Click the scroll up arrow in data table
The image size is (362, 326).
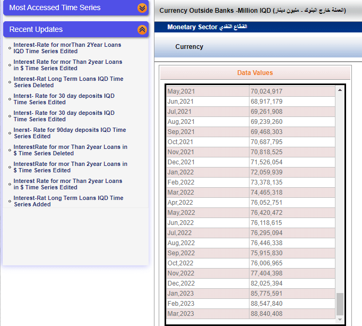click(x=340, y=90)
